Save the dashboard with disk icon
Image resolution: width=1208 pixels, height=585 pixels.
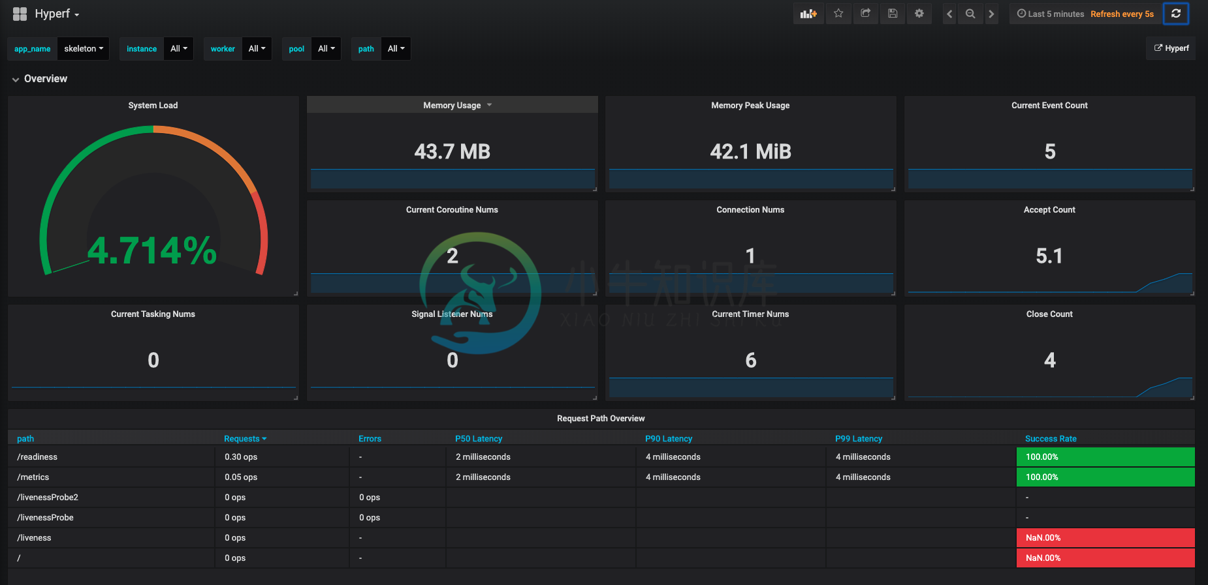(x=893, y=14)
